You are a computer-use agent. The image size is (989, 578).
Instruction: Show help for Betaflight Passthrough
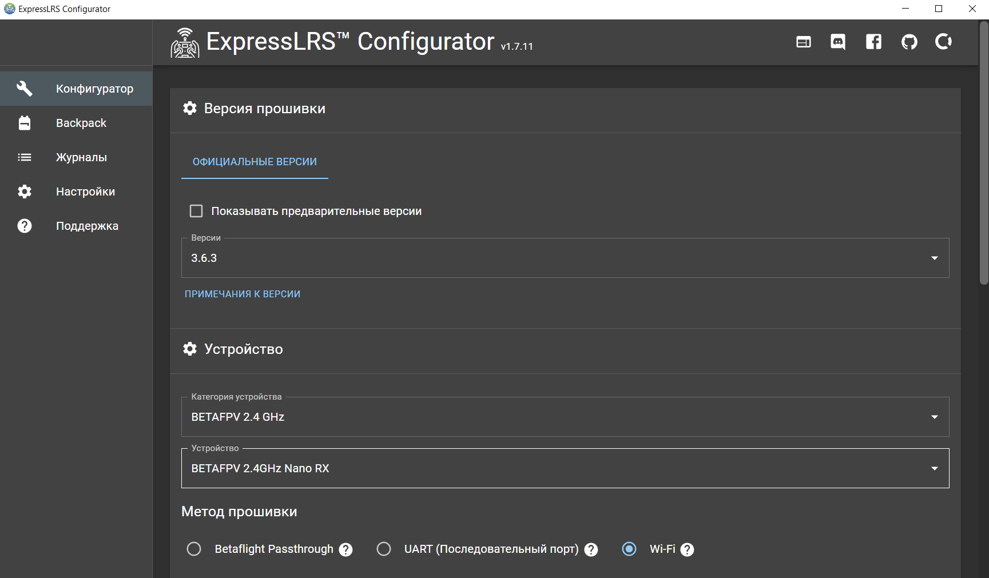(x=345, y=549)
